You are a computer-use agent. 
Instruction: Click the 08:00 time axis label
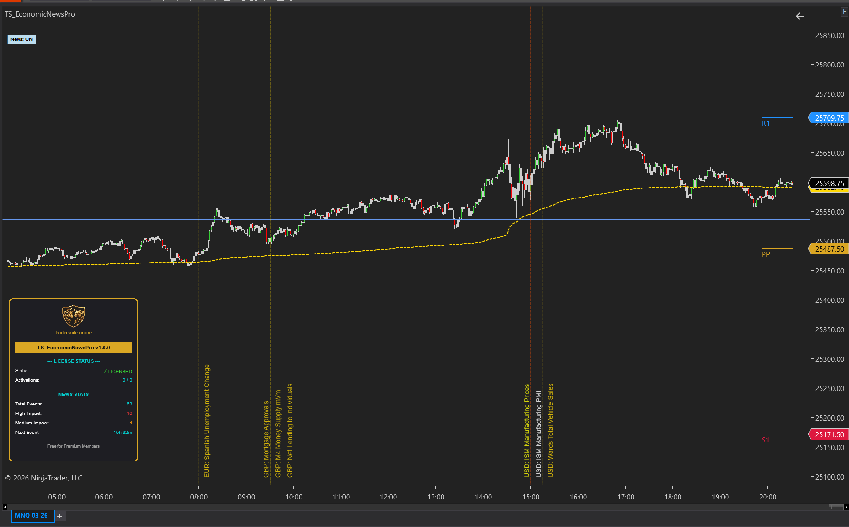[x=199, y=497]
